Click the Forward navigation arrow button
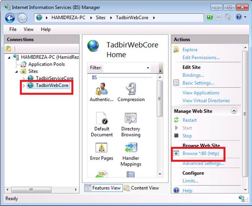The image size is (252, 206). tap(22, 18)
